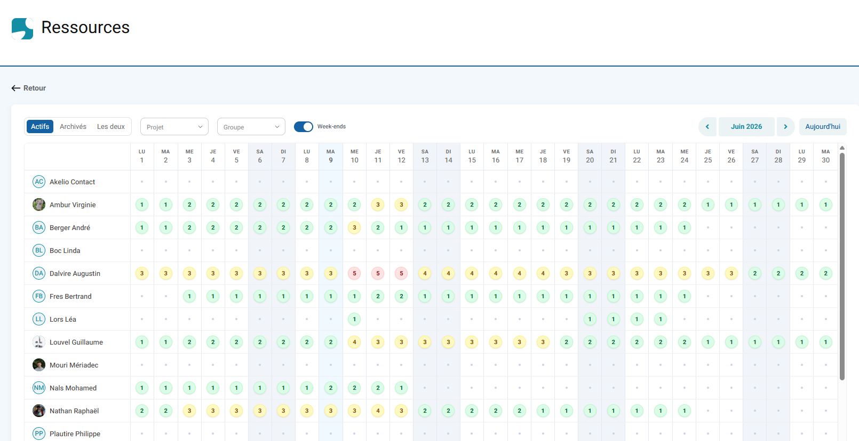Click Dalvire Augustin's red 5 on ME 10
This screenshot has height=441, width=859.
354,273
